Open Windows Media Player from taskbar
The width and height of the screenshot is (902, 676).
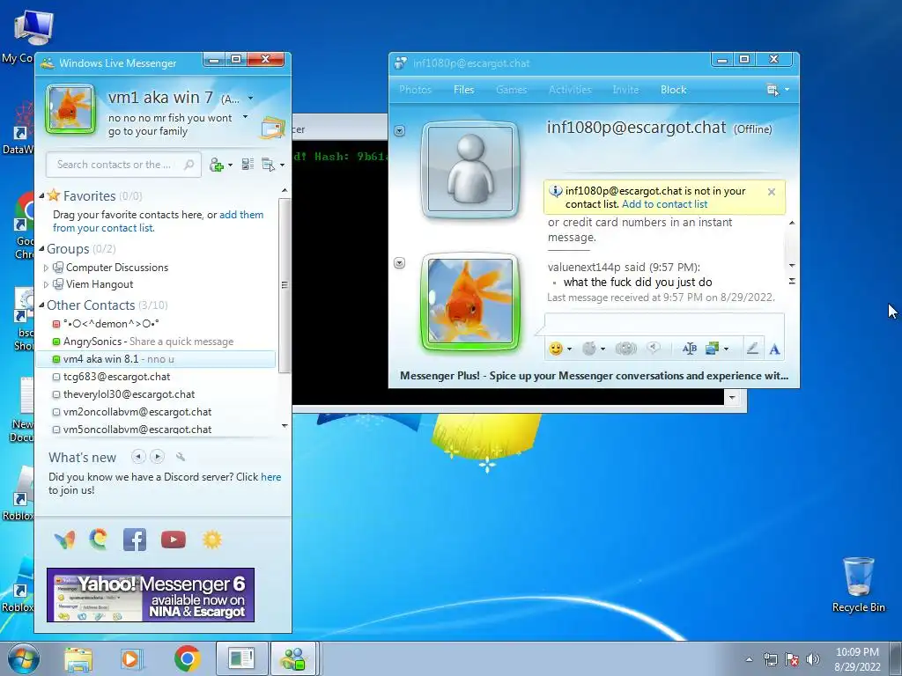point(132,658)
